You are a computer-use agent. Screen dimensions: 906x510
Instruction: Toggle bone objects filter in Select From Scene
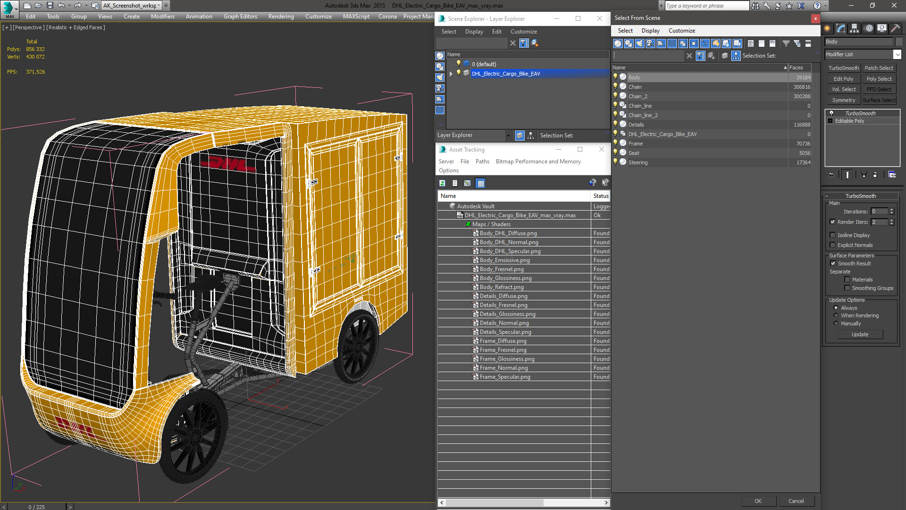pyautogui.click(x=705, y=43)
